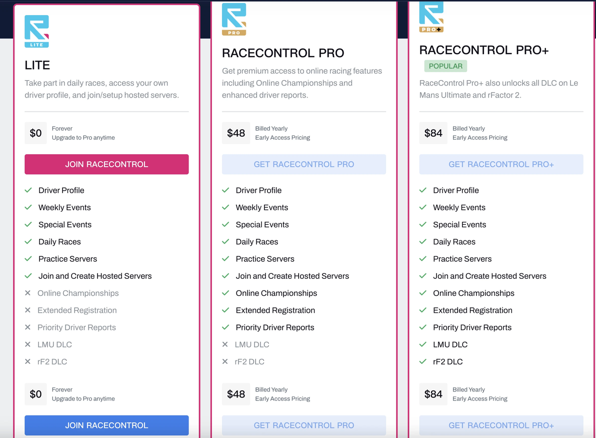Click the checkmark beside Lite Driver Profile
596x438 pixels.
(x=28, y=190)
